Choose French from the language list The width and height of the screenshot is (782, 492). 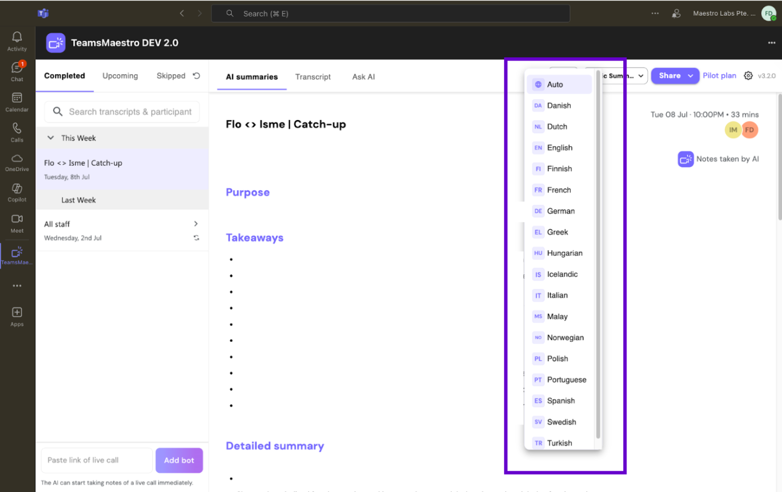[559, 190]
